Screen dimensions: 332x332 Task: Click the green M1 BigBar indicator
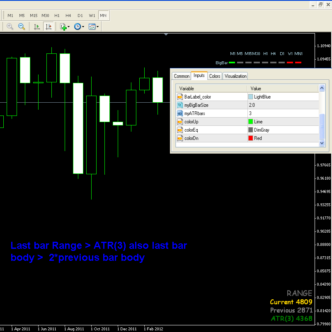pos(232,63)
